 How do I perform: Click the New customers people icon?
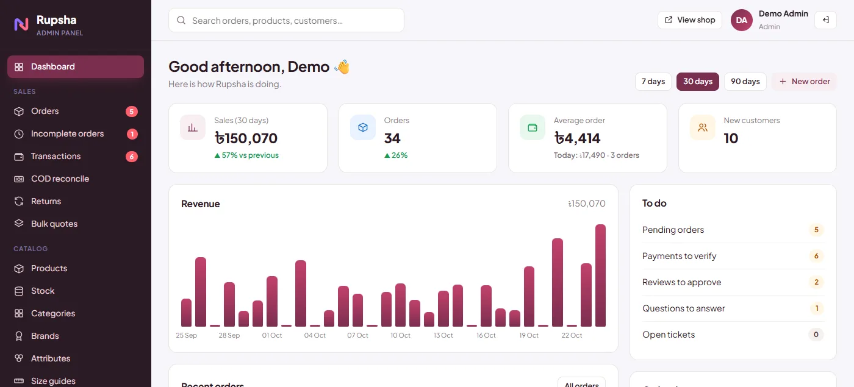(703, 127)
